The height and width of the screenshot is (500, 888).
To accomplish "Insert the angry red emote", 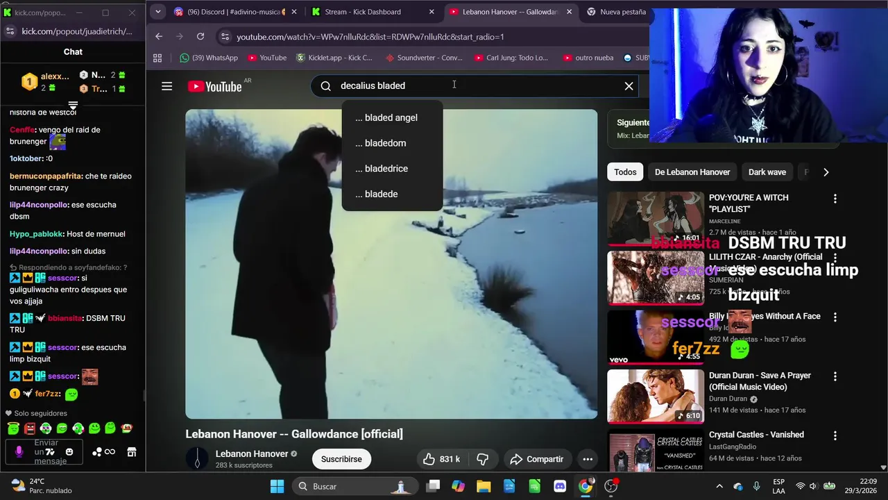I will pos(29,428).
